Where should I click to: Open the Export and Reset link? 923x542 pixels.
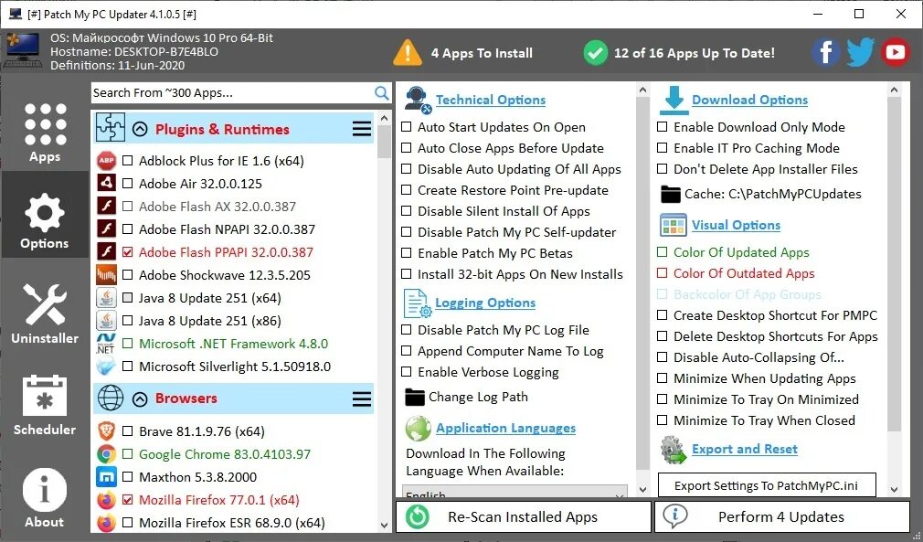click(745, 450)
